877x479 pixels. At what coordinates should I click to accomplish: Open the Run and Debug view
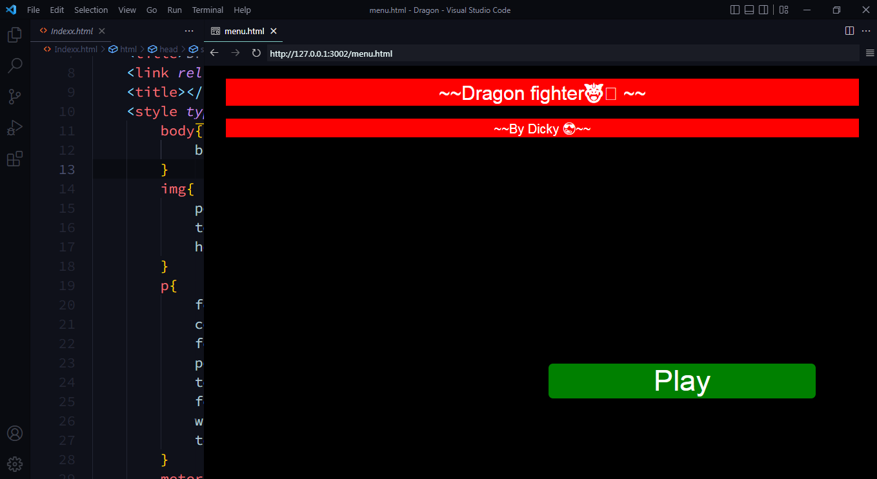(15, 128)
